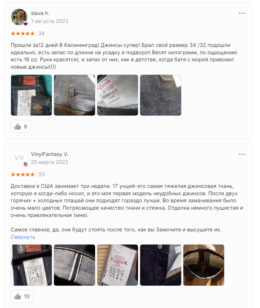The image size is (260, 308).
Task: View VinylFantasy's photo of the button fly
Action: 161,265
